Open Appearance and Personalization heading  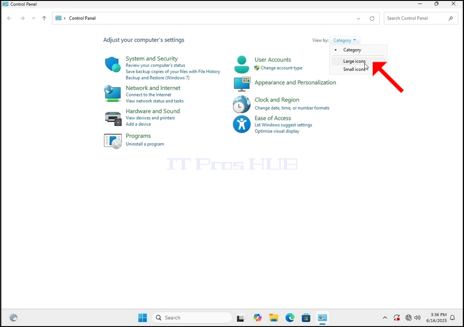[x=295, y=83]
